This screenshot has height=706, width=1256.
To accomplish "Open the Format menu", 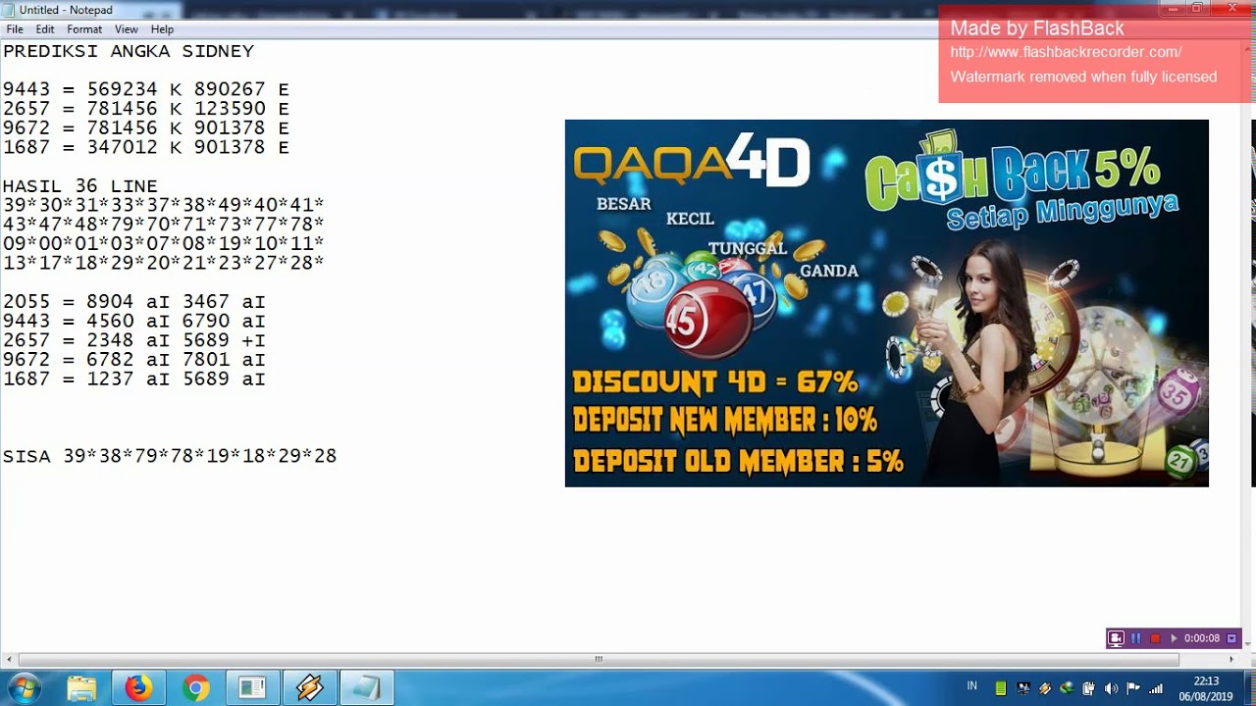I will pos(84,29).
